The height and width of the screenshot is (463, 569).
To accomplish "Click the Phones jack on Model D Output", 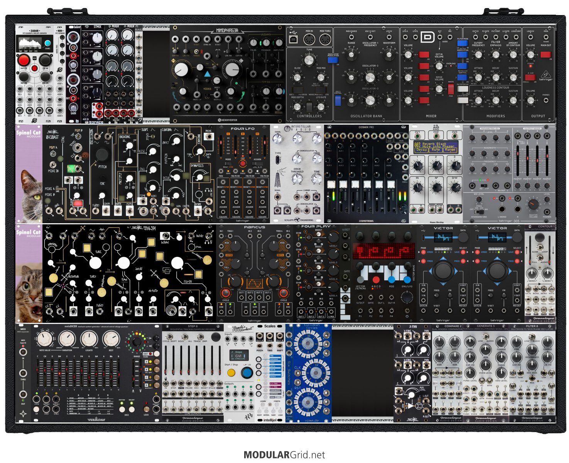I will (x=547, y=100).
